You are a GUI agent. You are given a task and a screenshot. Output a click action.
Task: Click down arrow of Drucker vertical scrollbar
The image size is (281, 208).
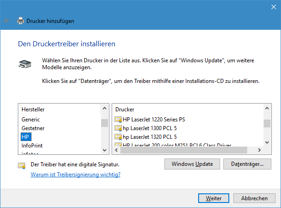coord(267,142)
